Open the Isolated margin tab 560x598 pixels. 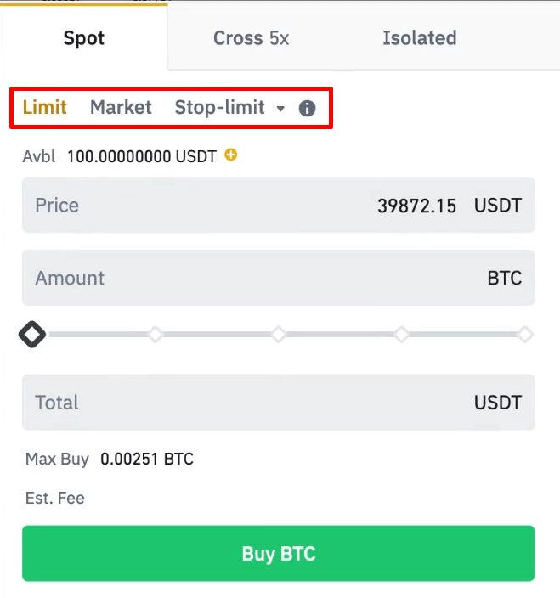[x=419, y=37]
